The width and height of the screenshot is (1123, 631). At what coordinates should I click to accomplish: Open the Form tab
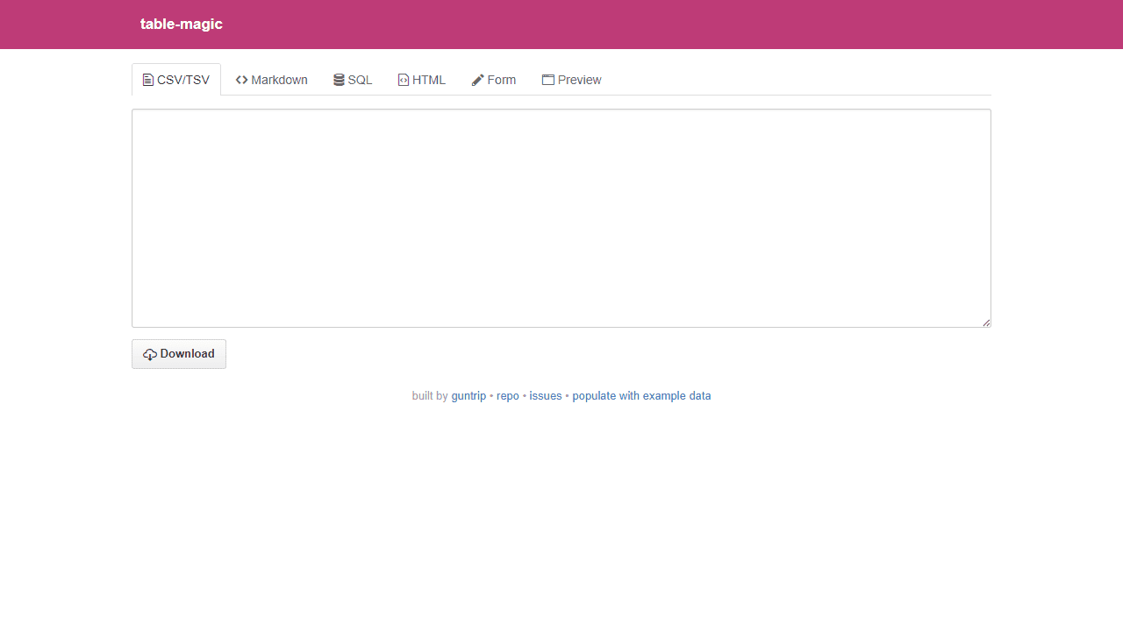tap(494, 80)
